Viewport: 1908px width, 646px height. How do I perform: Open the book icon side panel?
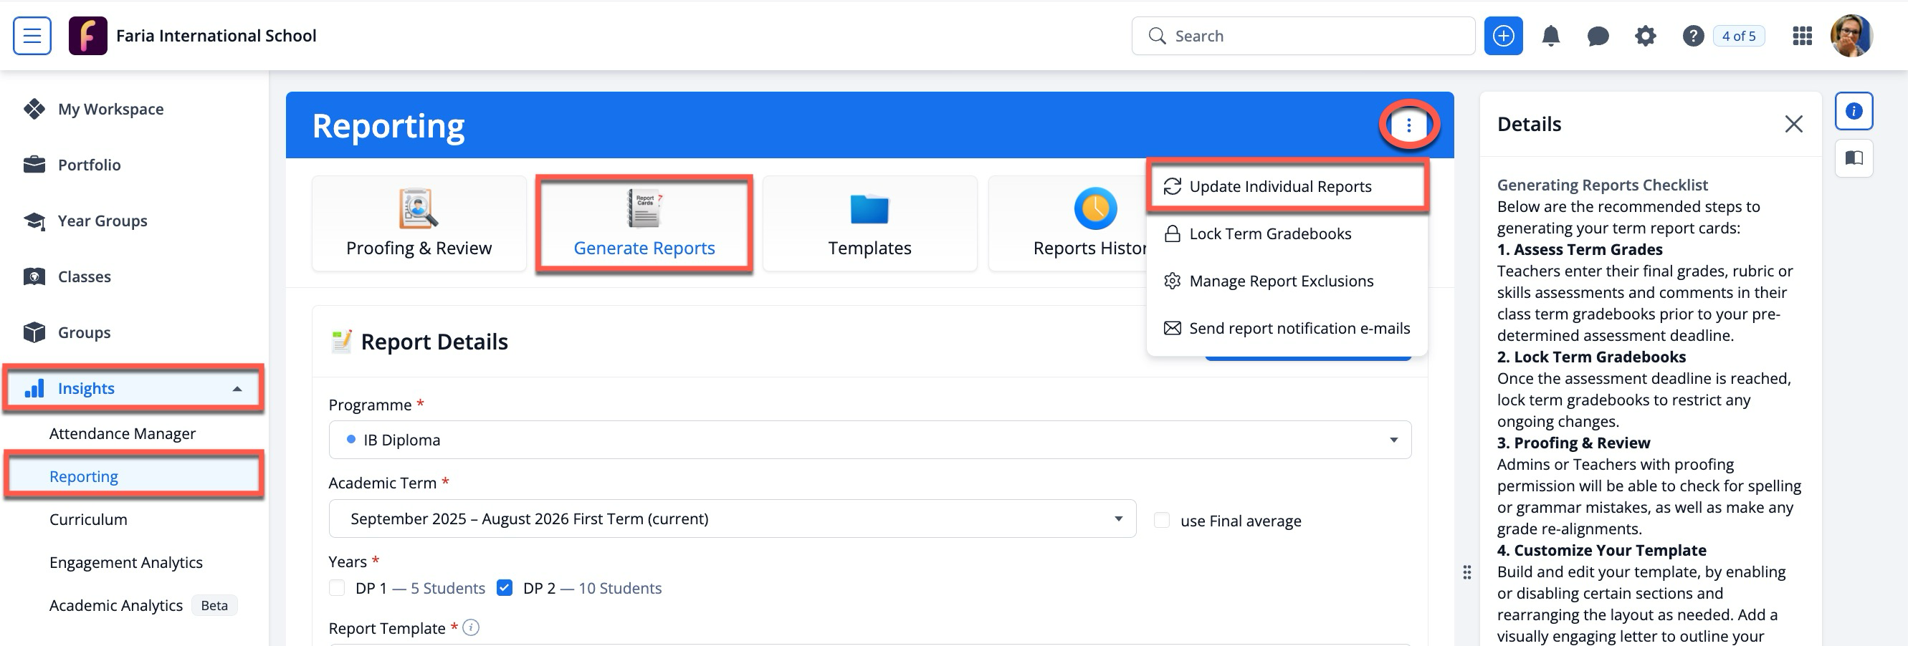click(x=1854, y=158)
